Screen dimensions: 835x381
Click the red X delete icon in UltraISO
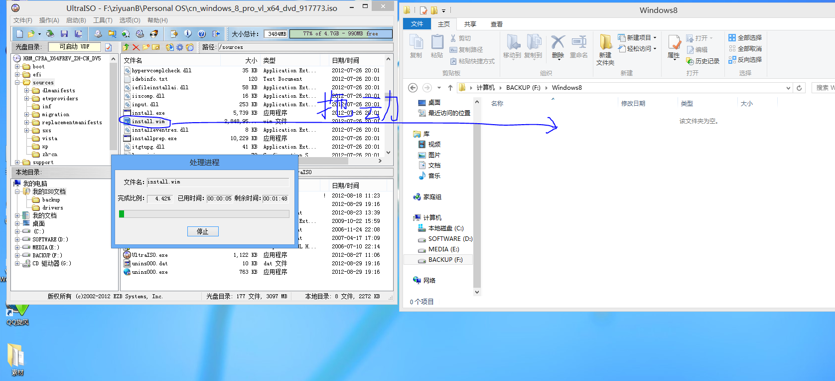pos(136,47)
